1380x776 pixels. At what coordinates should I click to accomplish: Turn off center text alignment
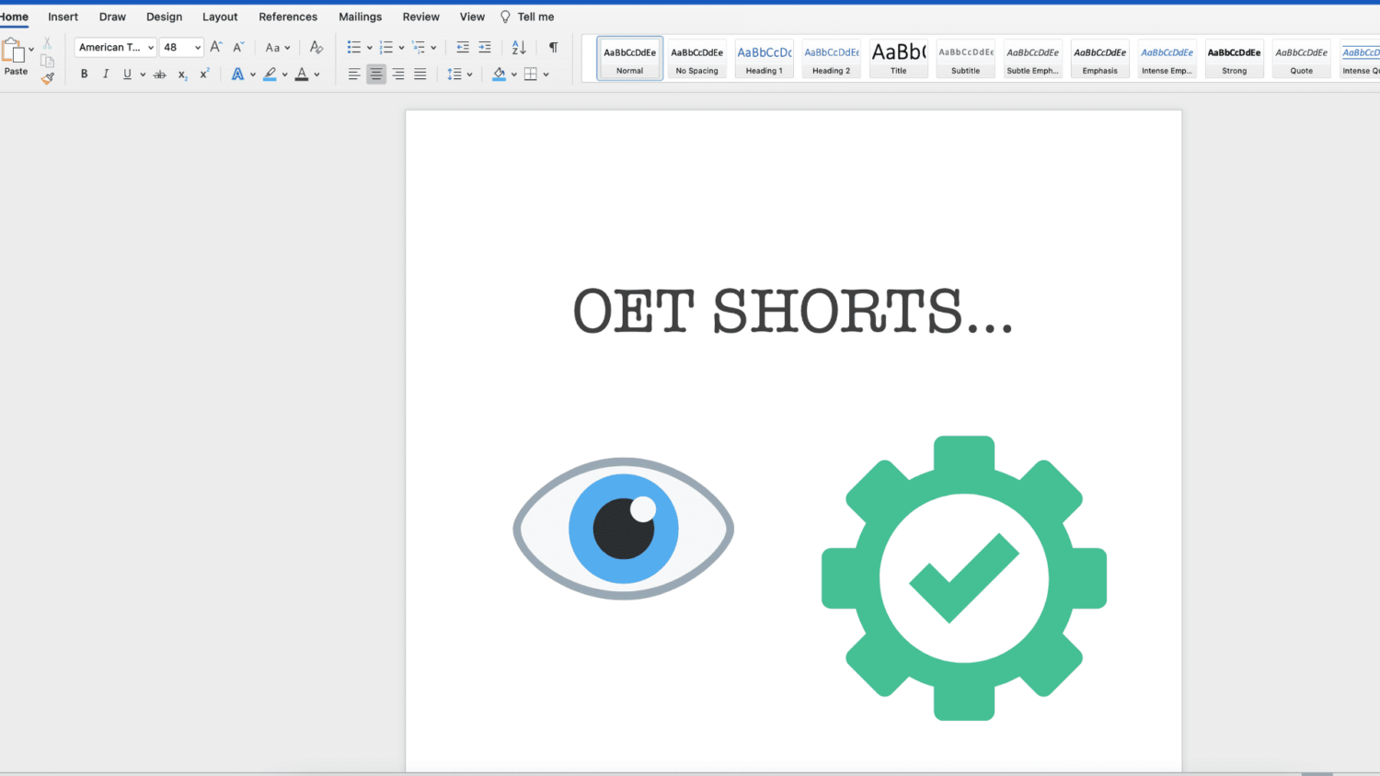[376, 74]
